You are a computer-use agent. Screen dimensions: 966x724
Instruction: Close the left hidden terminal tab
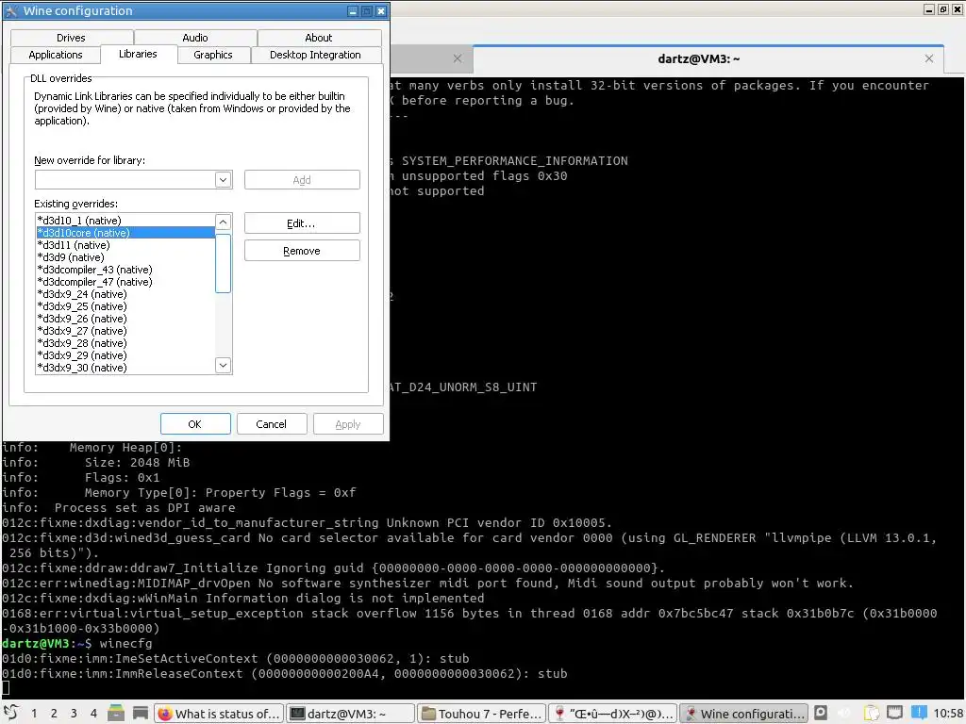point(458,59)
